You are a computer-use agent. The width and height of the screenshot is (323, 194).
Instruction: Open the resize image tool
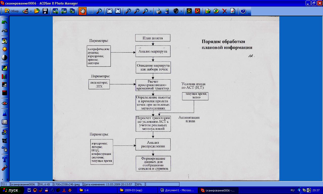[5, 132]
